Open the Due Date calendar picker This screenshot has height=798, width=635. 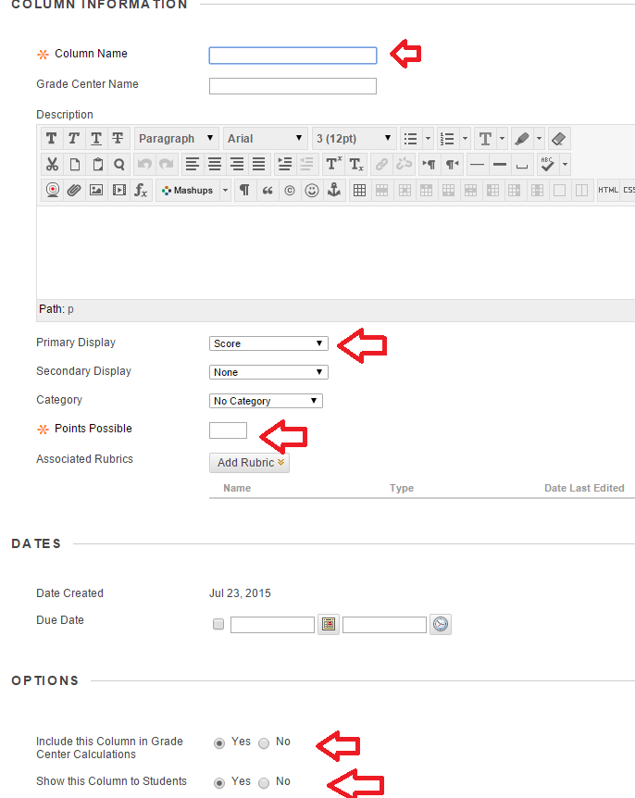click(x=329, y=624)
